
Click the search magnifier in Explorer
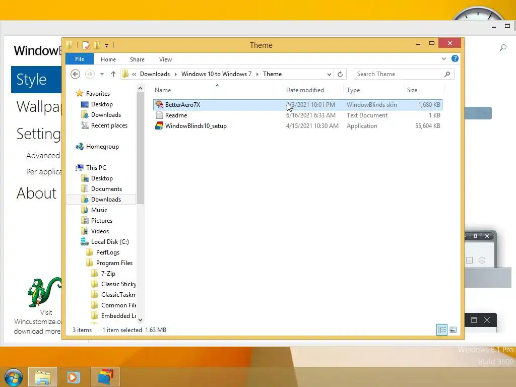447,74
